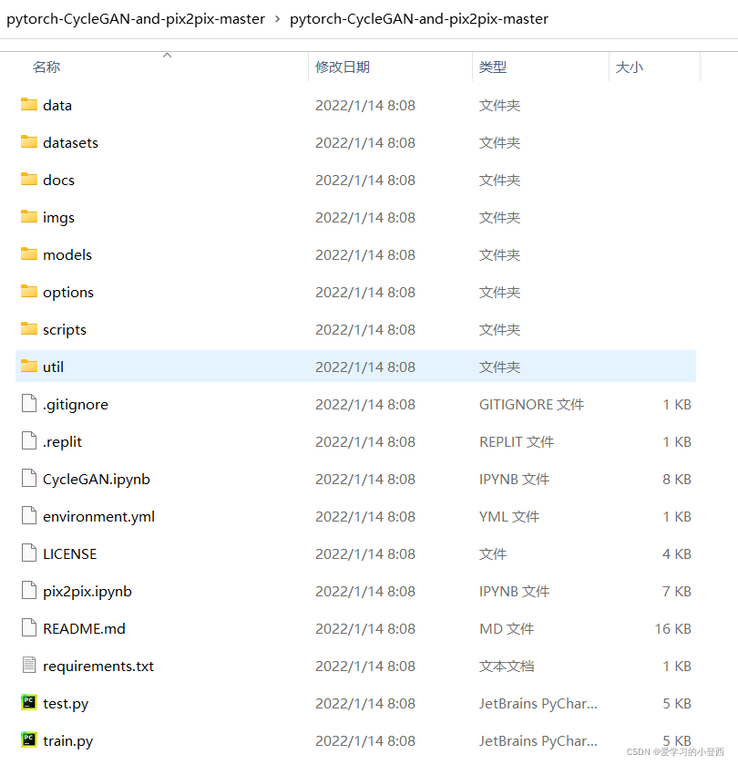Select the file name 'train.py'
Image resolution: width=738 pixels, height=765 pixels.
(67, 741)
